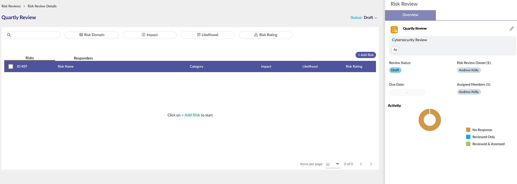This screenshot has width=517, height=184.
Task: Open the Impact filter
Action: (x=150, y=35)
